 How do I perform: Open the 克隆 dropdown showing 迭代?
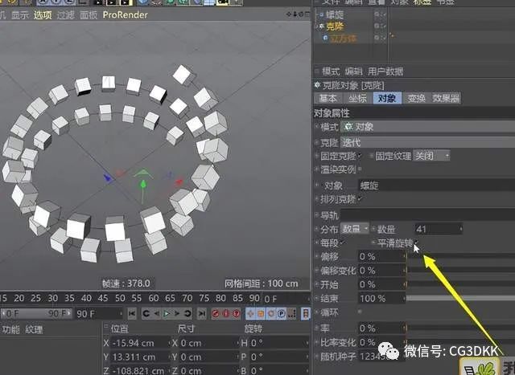(x=427, y=142)
